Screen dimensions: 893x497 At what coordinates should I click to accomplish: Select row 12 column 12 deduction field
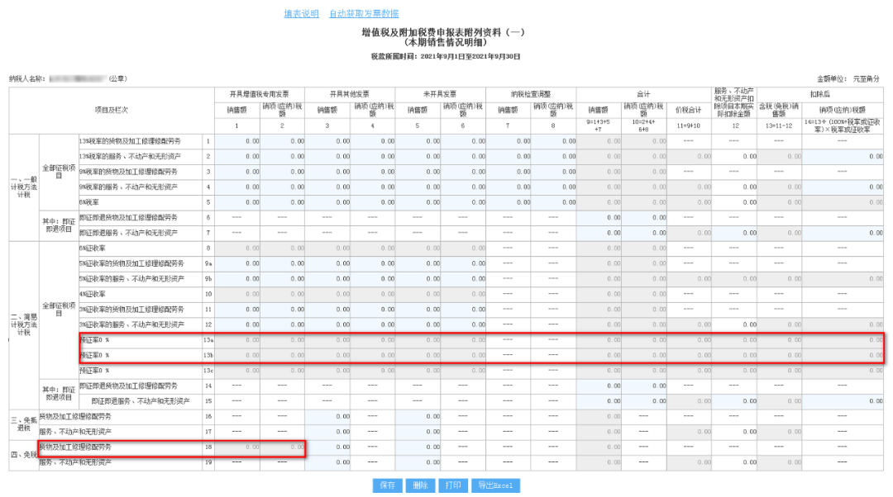point(735,325)
